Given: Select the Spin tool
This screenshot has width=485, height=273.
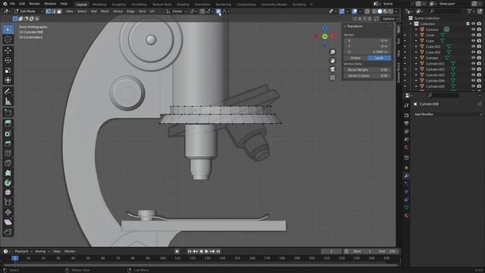Looking at the screenshot, I should coord(8,183).
